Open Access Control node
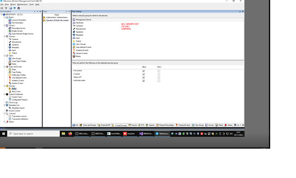The width and height of the screenshot is (296, 178). click(x=14, y=111)
